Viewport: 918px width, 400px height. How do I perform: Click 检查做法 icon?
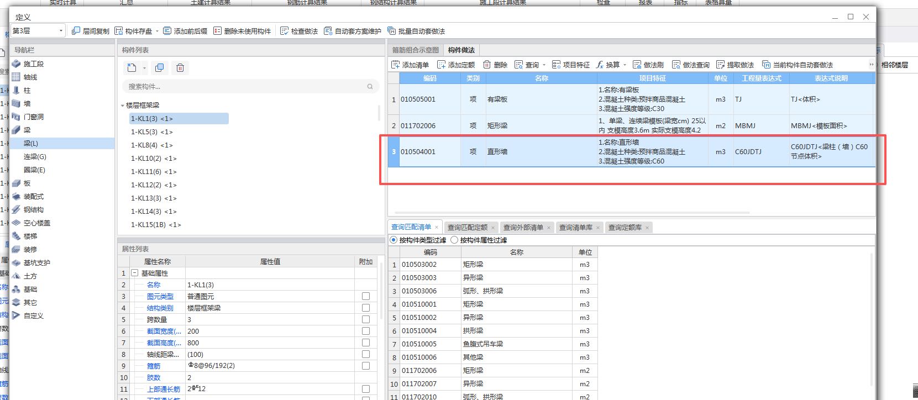pyautogui.click(x=285, y=31)
